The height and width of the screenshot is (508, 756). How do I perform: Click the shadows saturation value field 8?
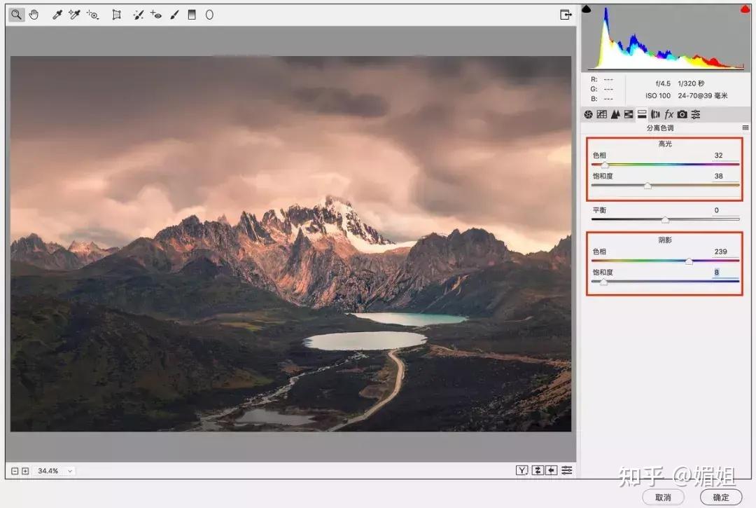[724, 273]
